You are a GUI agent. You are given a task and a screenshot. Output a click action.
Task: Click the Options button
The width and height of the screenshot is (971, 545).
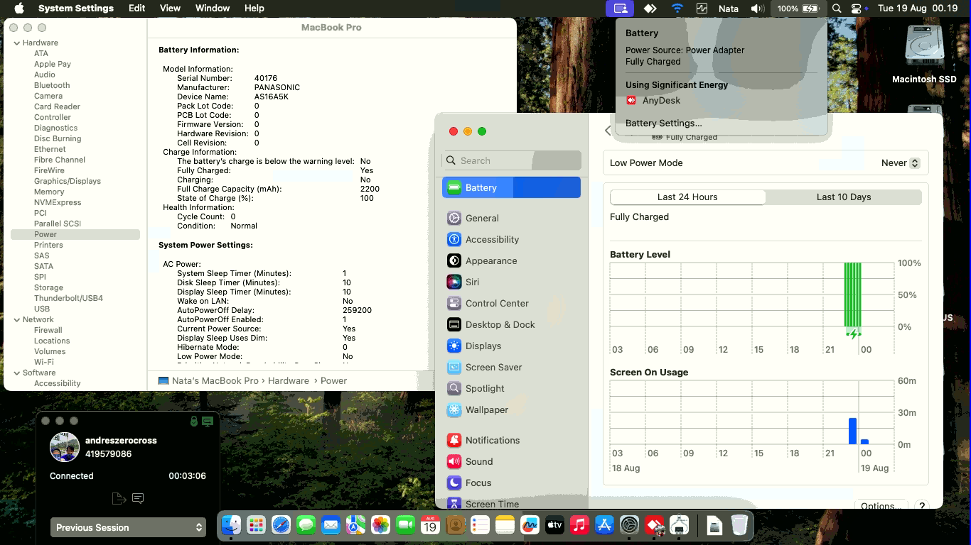tap(880, 505)
